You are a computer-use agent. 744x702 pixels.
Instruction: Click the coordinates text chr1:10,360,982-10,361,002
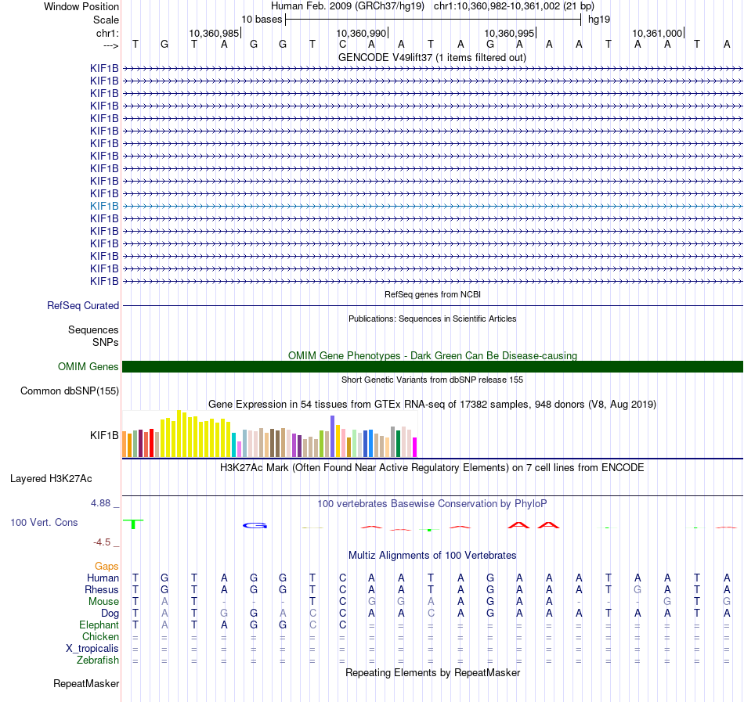[497, 6]
